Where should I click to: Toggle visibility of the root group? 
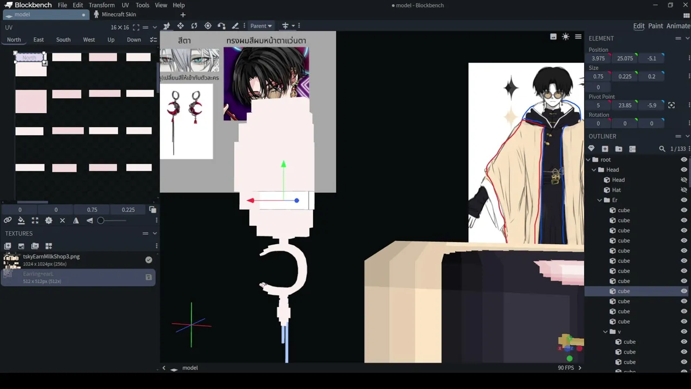click(684, 159)
